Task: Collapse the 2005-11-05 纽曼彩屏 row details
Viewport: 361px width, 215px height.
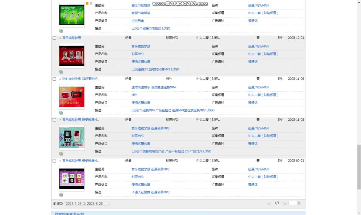Action: coord(60,120)
